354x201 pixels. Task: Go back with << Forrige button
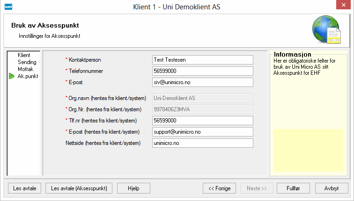[219, 188]
